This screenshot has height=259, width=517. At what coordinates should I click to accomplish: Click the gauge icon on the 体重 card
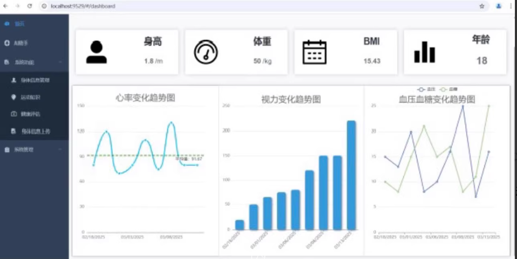pos(206,52)
